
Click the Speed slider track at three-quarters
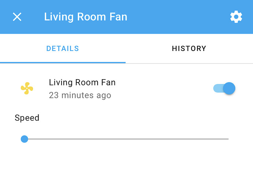point(177,139)
